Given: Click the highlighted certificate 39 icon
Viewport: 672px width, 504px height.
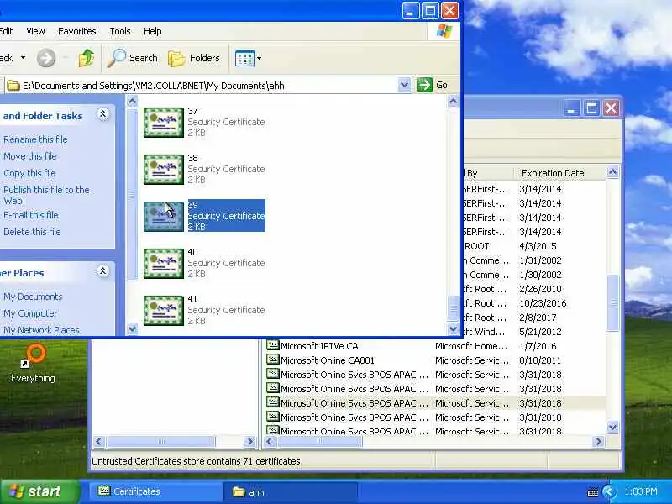Looking at the screenshot, I should [164, 217].
